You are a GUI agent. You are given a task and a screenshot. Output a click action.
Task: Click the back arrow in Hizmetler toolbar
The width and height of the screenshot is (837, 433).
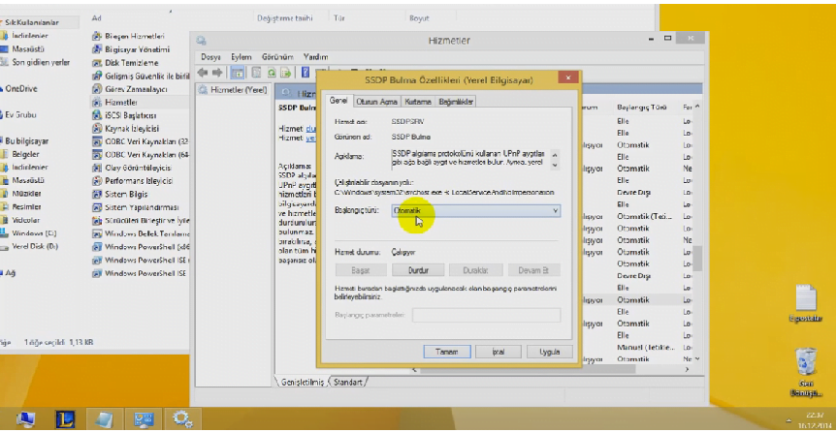coord(202,73)
